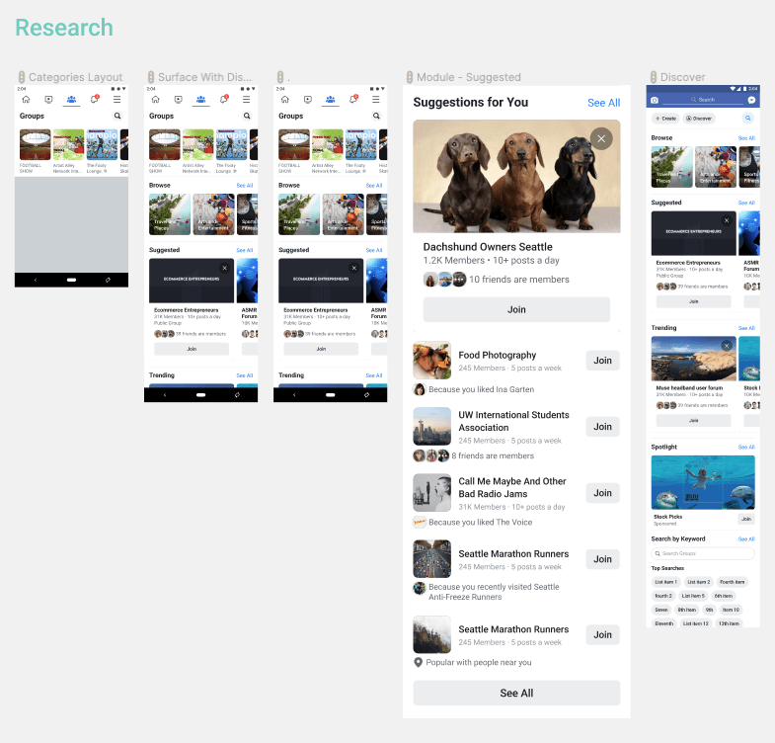Open notifications icon in the frame named "."

(x=353, y=99)
